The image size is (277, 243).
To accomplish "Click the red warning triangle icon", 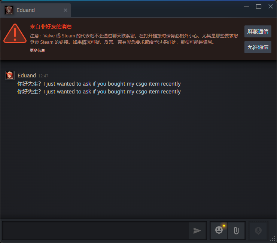I will (15, 34).
